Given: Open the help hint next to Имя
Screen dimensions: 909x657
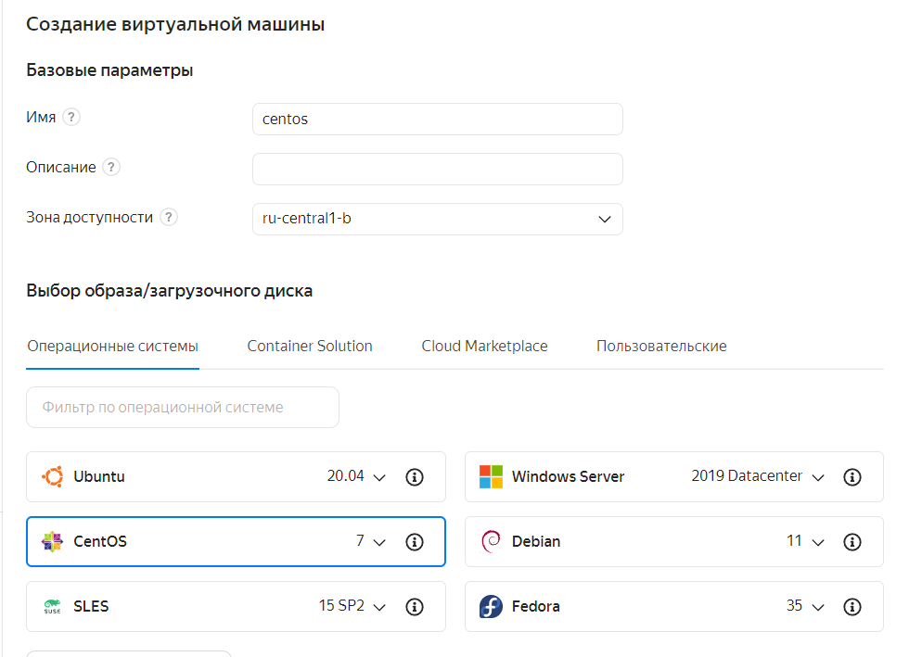Looking at the screenshot, I should tap(70, 117).
